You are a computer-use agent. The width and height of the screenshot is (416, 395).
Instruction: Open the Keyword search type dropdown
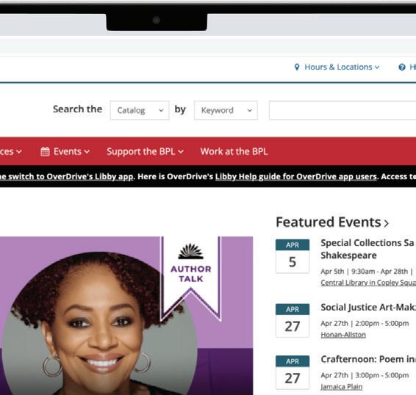226,110
